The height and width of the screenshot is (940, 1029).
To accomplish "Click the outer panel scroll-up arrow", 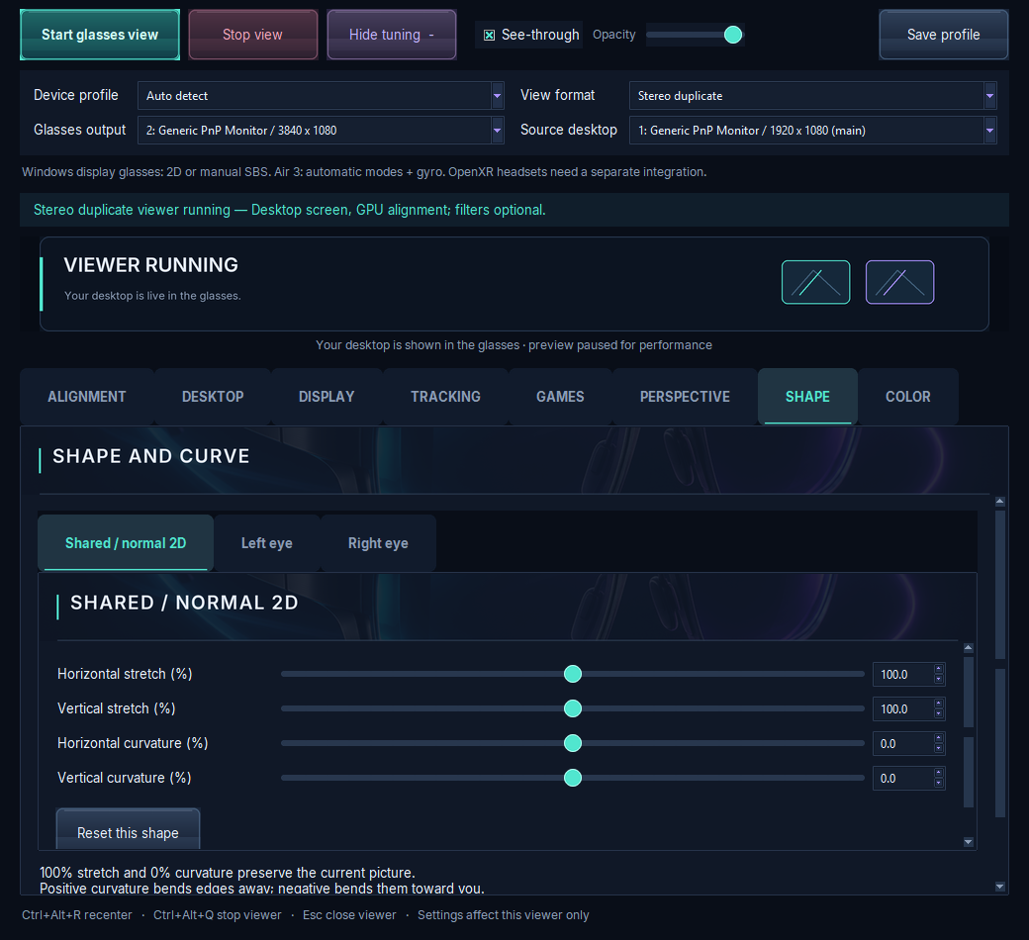I will coord(1000,502).
